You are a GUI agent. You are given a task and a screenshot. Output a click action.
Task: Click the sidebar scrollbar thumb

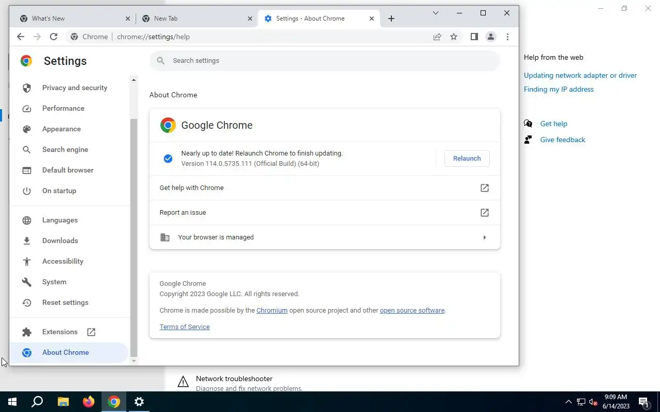(x=134, y=237)
